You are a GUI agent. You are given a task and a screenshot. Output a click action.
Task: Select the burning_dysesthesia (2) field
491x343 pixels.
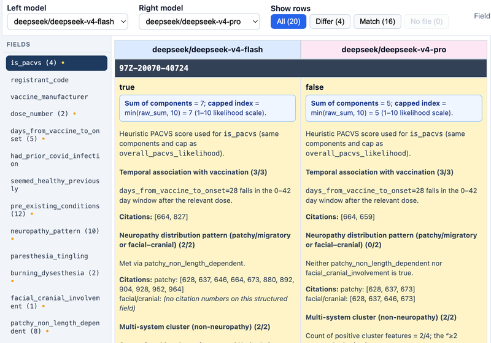coord(56,277)
